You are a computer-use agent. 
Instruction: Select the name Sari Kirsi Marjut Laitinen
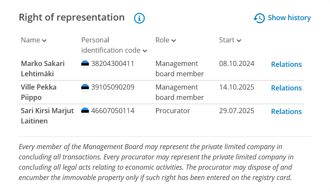coord(47,116)
